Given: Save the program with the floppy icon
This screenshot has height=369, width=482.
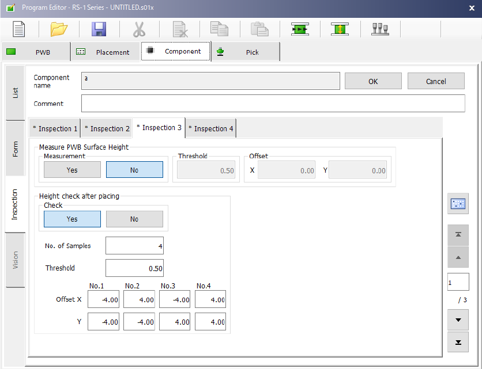Looking at the screenshot, I should (99, 29).
